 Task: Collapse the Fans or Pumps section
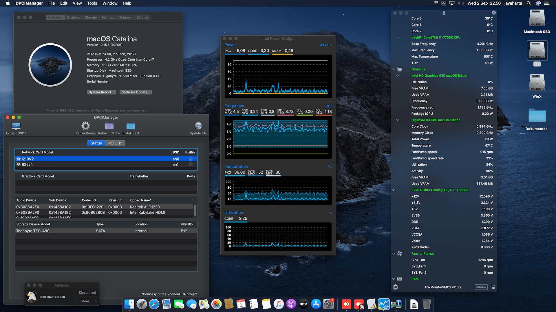point(393,253)
